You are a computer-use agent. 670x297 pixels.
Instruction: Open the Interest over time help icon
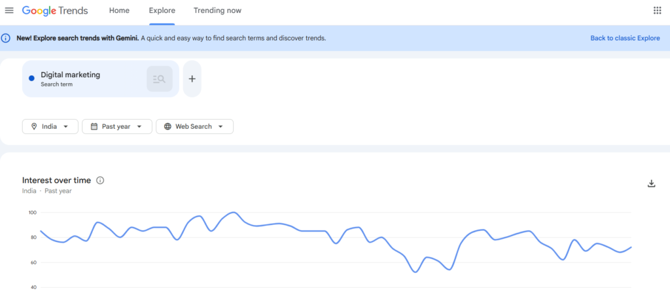coord(100,181)
